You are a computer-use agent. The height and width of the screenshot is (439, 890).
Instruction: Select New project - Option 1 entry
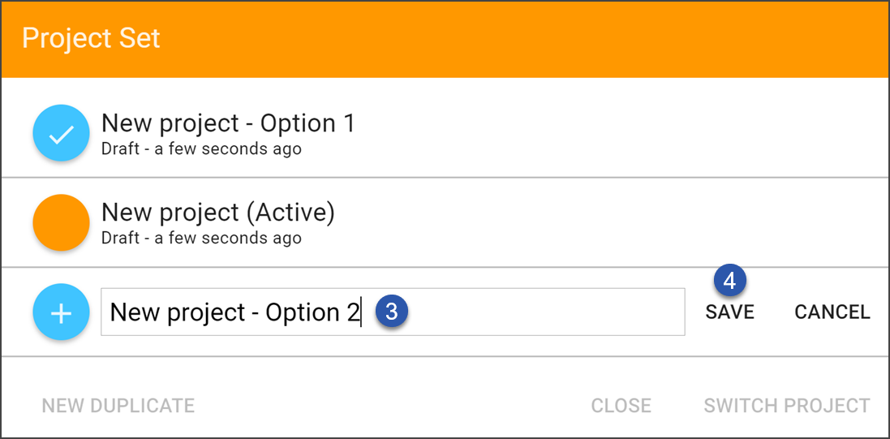(x=445, y=133)
